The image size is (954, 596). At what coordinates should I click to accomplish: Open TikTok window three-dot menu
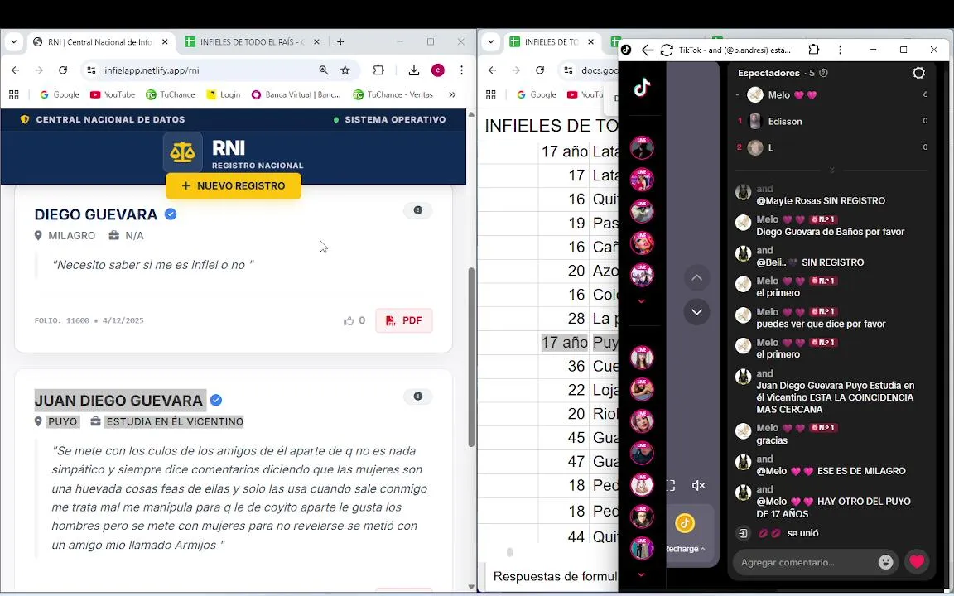pos(841,50)
